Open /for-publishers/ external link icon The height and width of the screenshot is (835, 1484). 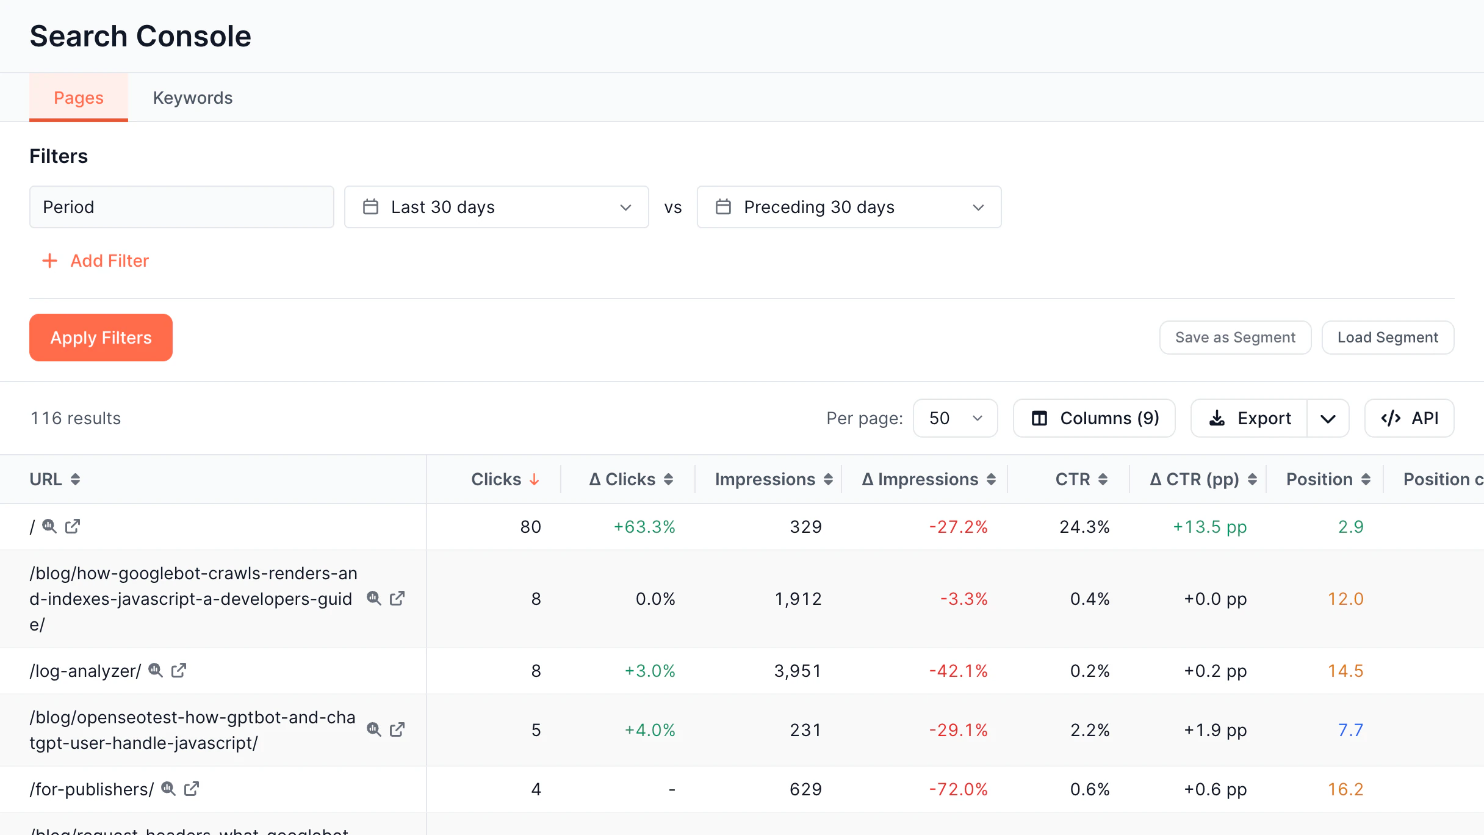click(192, 789)
